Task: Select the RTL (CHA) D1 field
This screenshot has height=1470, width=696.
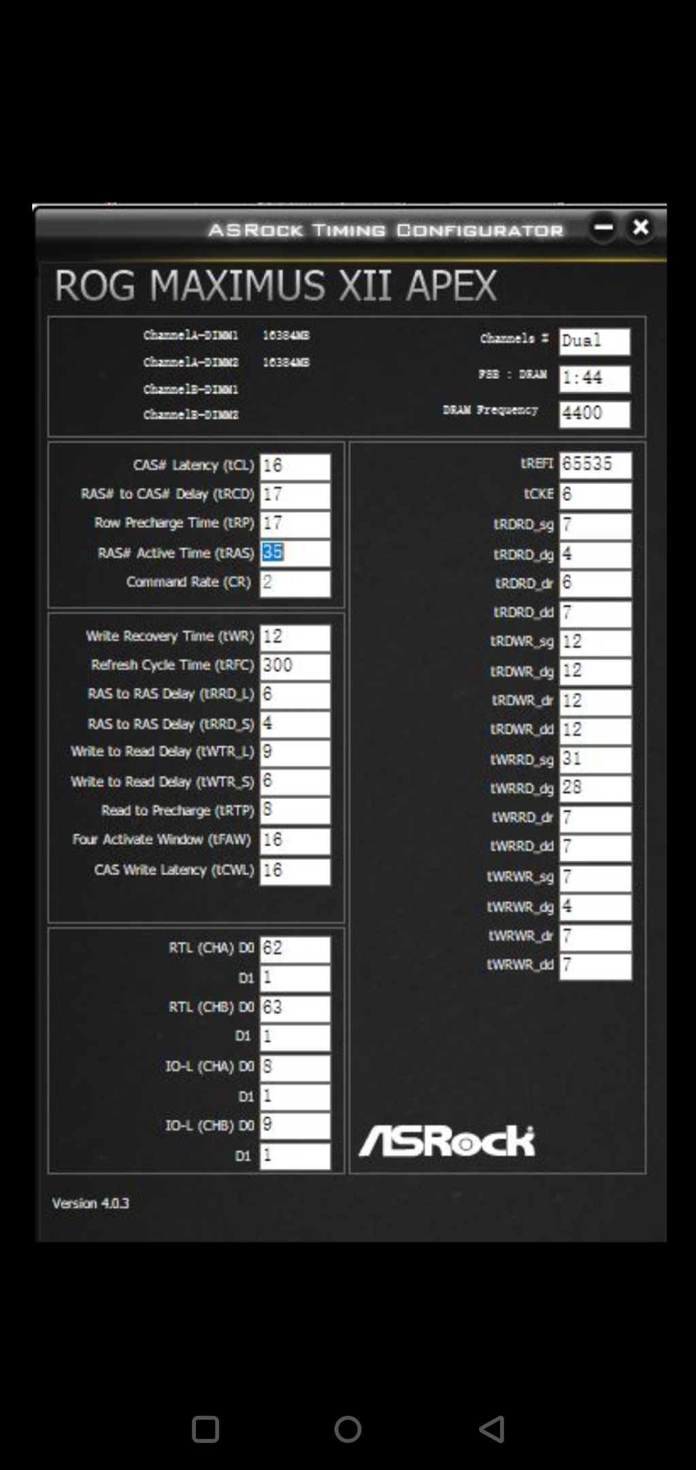Action: pos(295,978)
